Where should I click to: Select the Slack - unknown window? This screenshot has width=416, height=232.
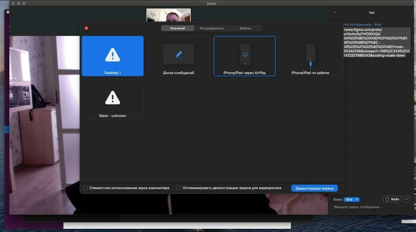113,99
